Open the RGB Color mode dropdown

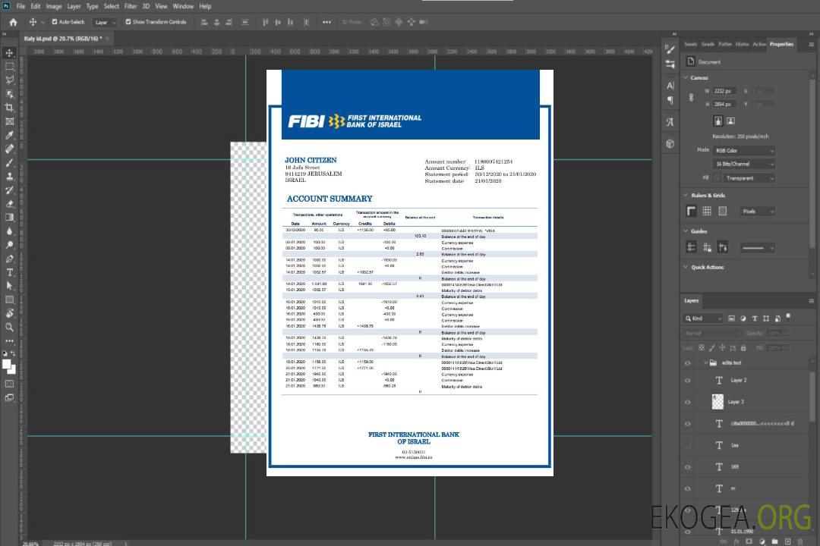tap(743, 151)
